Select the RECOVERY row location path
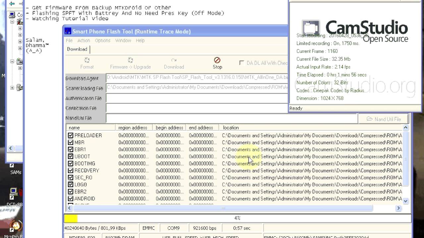 pos(312,171)
